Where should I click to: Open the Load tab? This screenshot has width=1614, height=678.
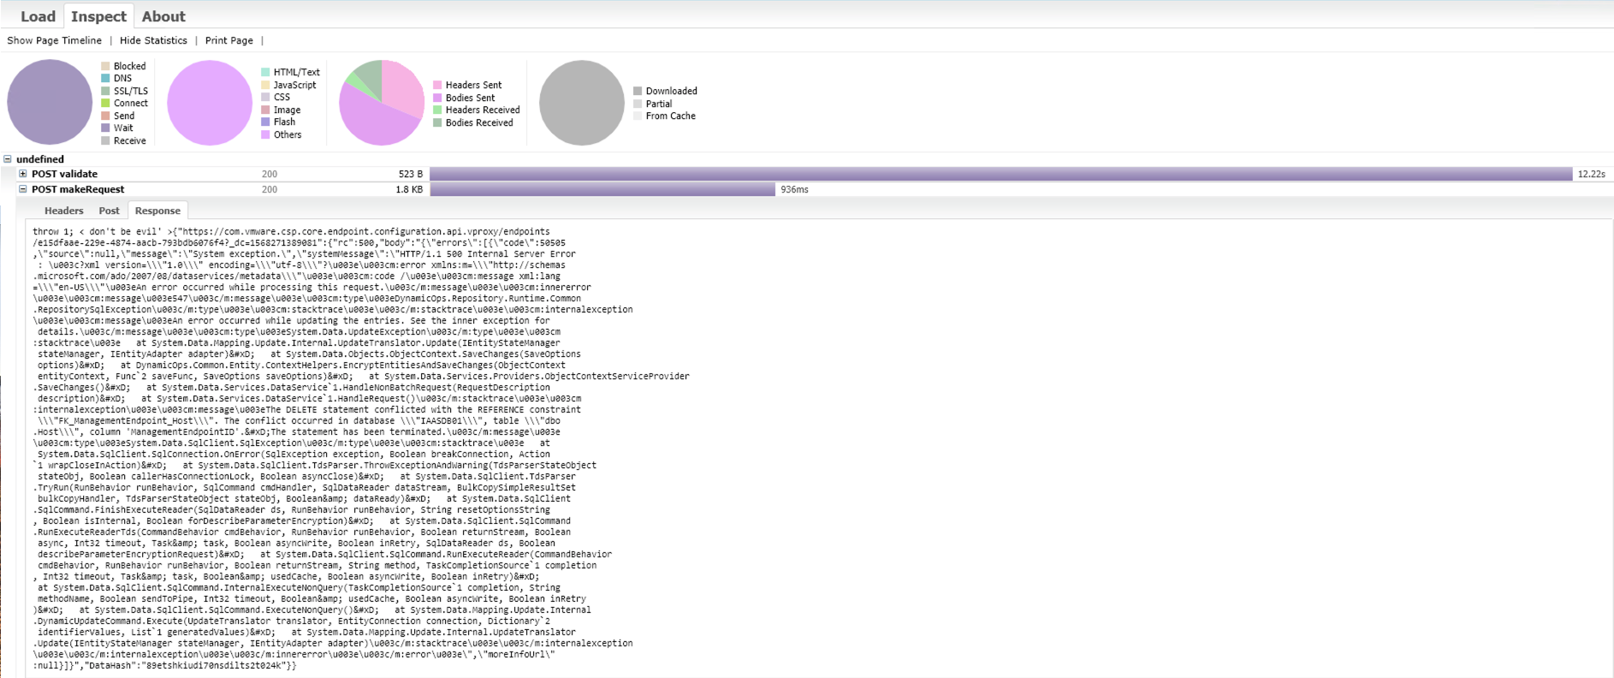pyautogui.click(x=38, y=16)
